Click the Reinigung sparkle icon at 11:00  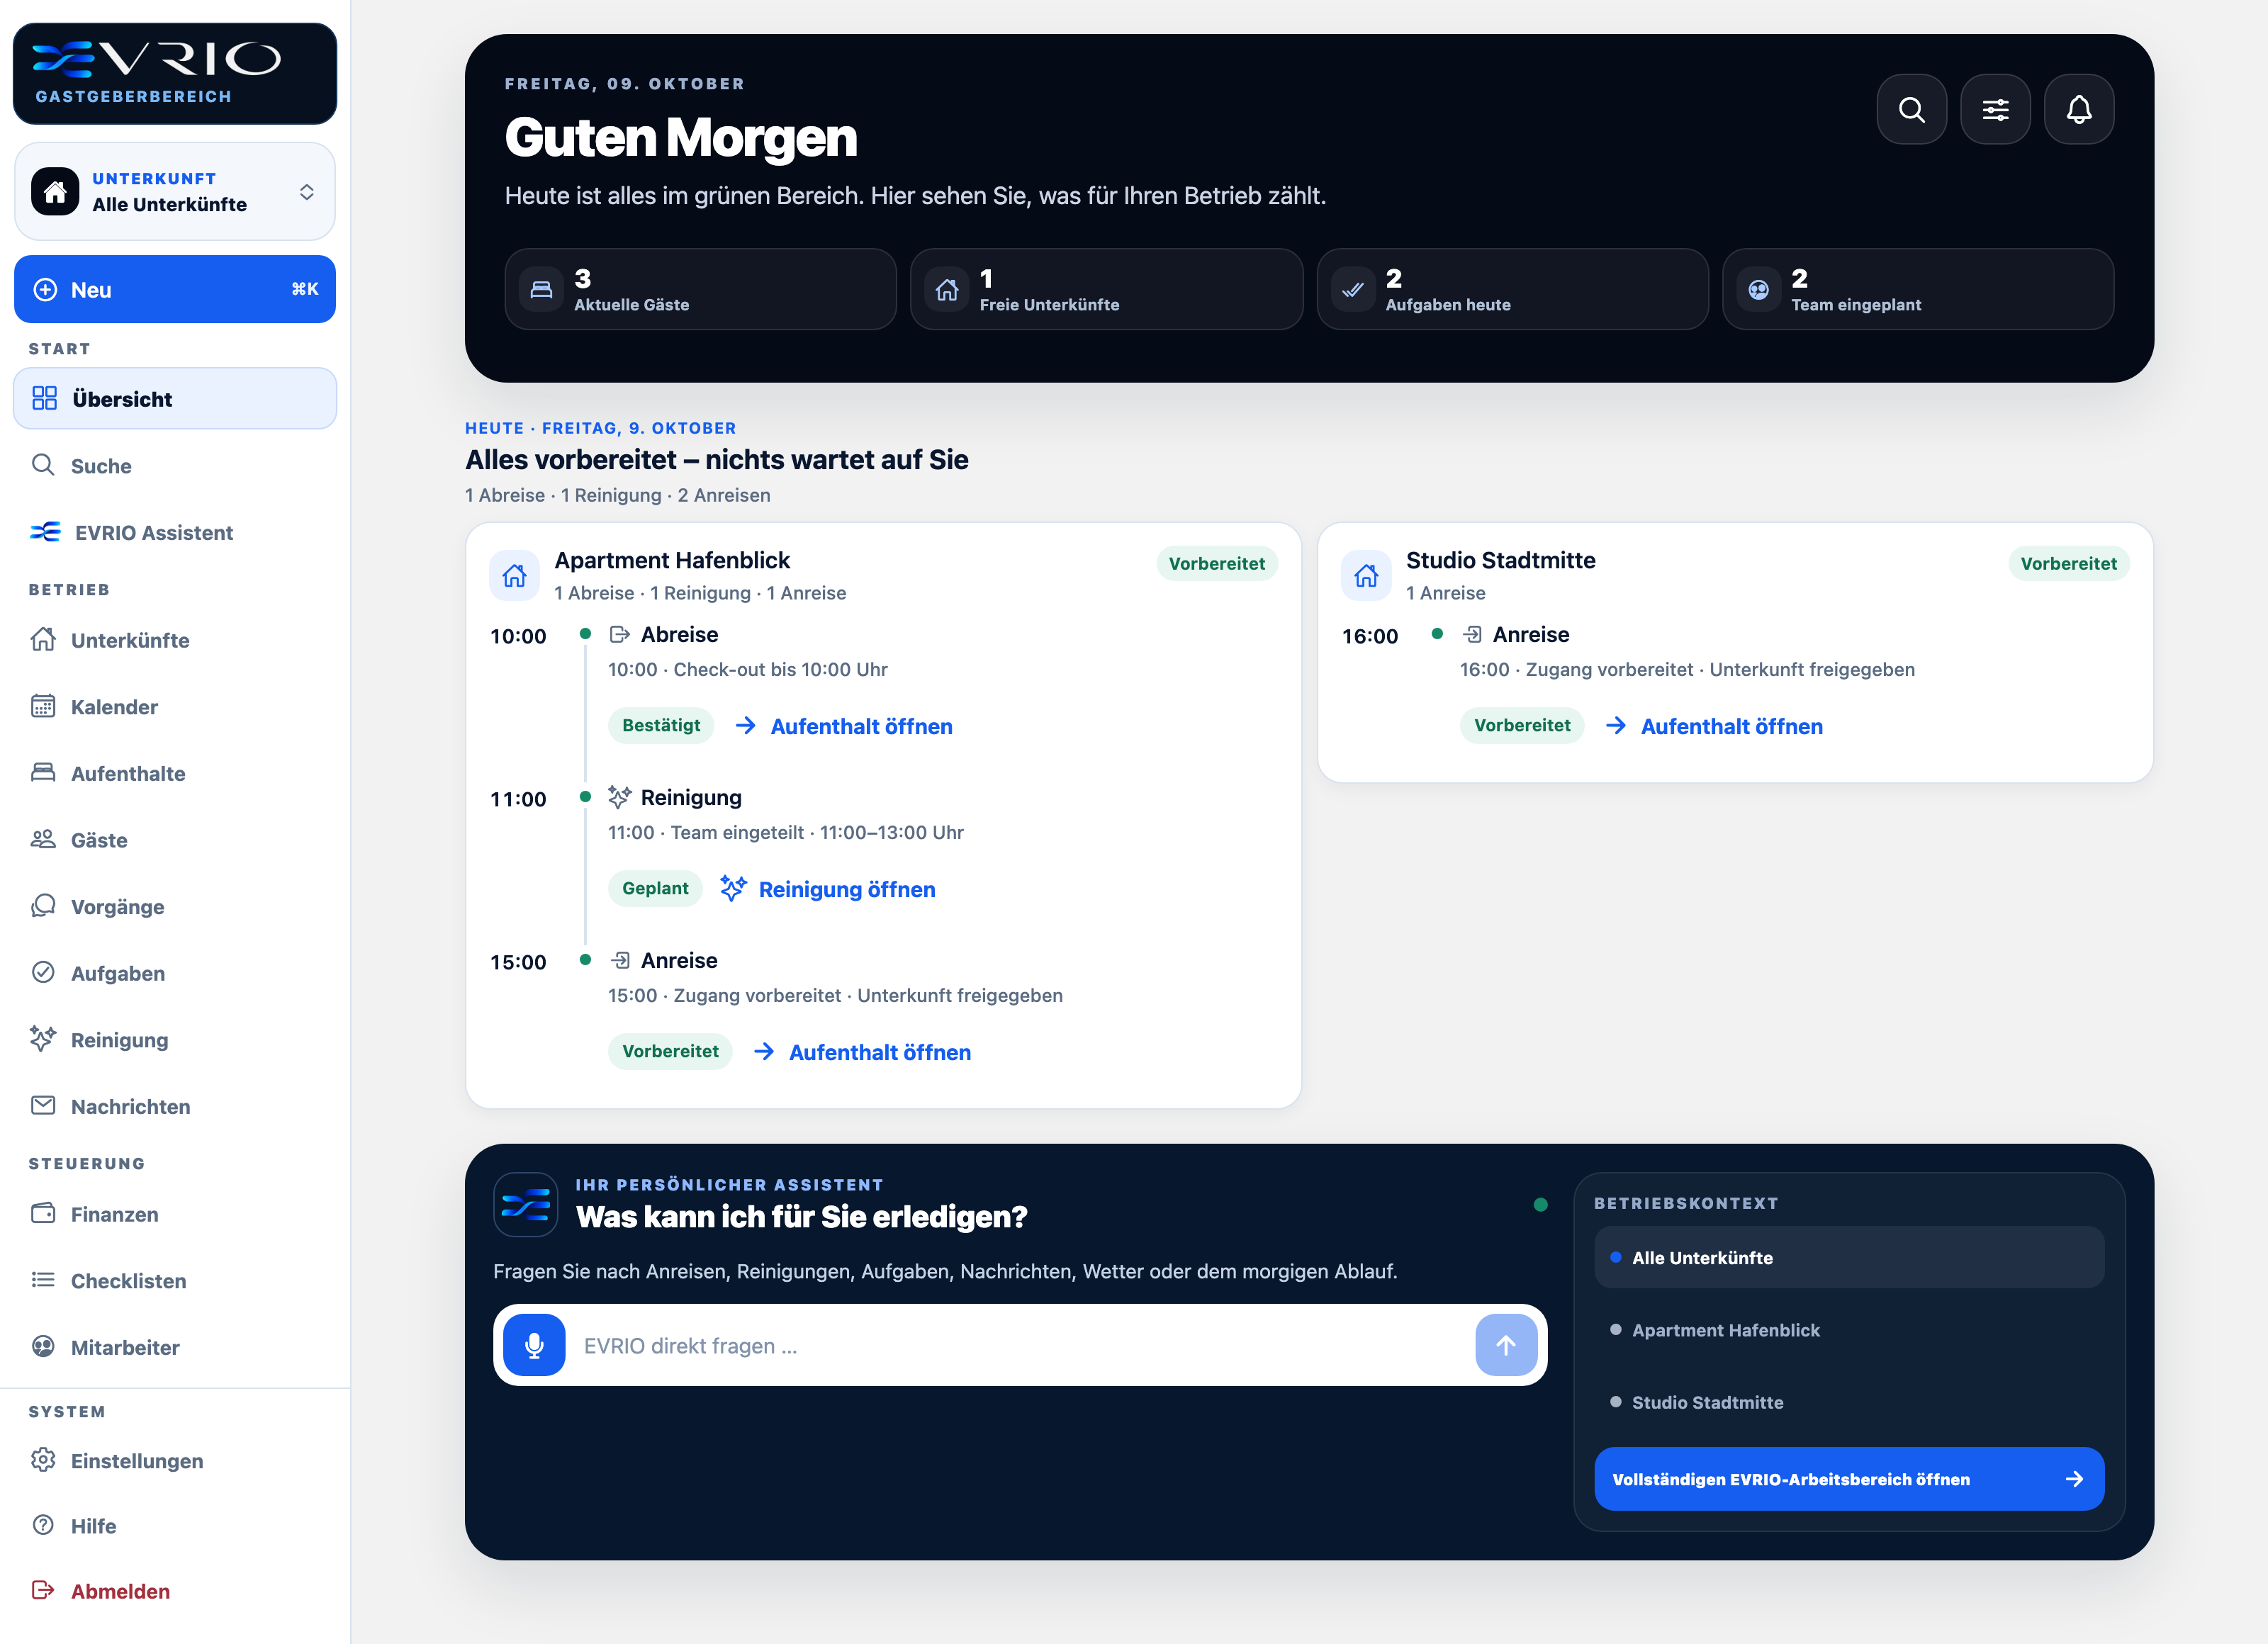[x=620, y=797]
